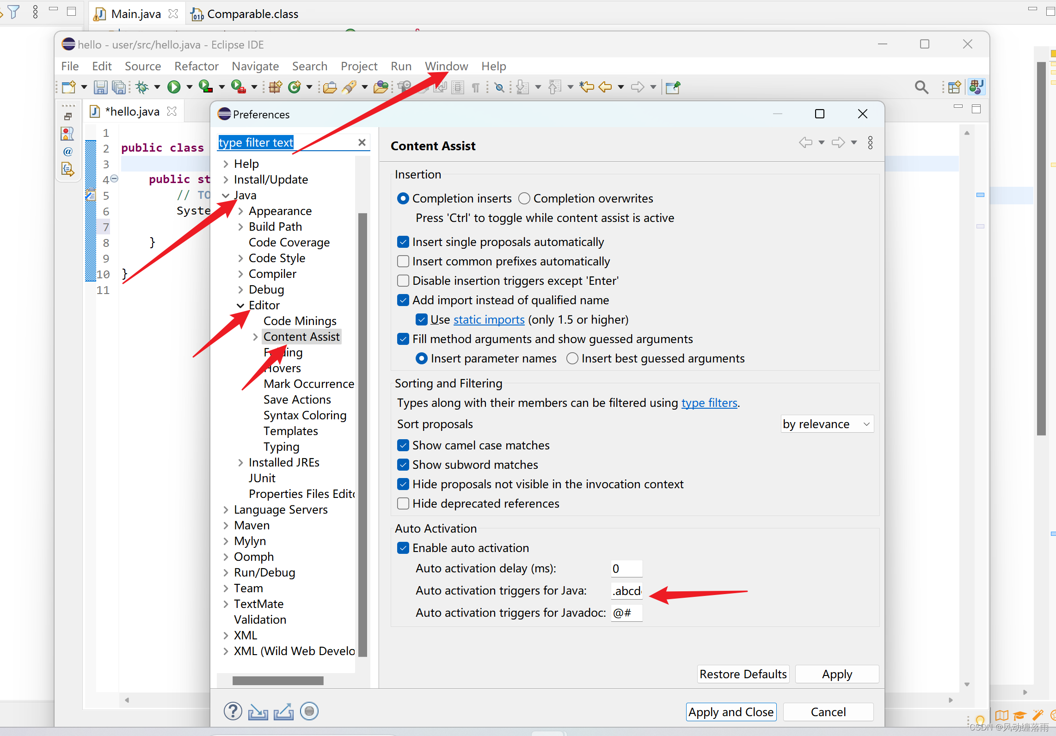This screenshot has width=1056, height=736.
Task: Click the Restore Defaults button
Action: 743,674
